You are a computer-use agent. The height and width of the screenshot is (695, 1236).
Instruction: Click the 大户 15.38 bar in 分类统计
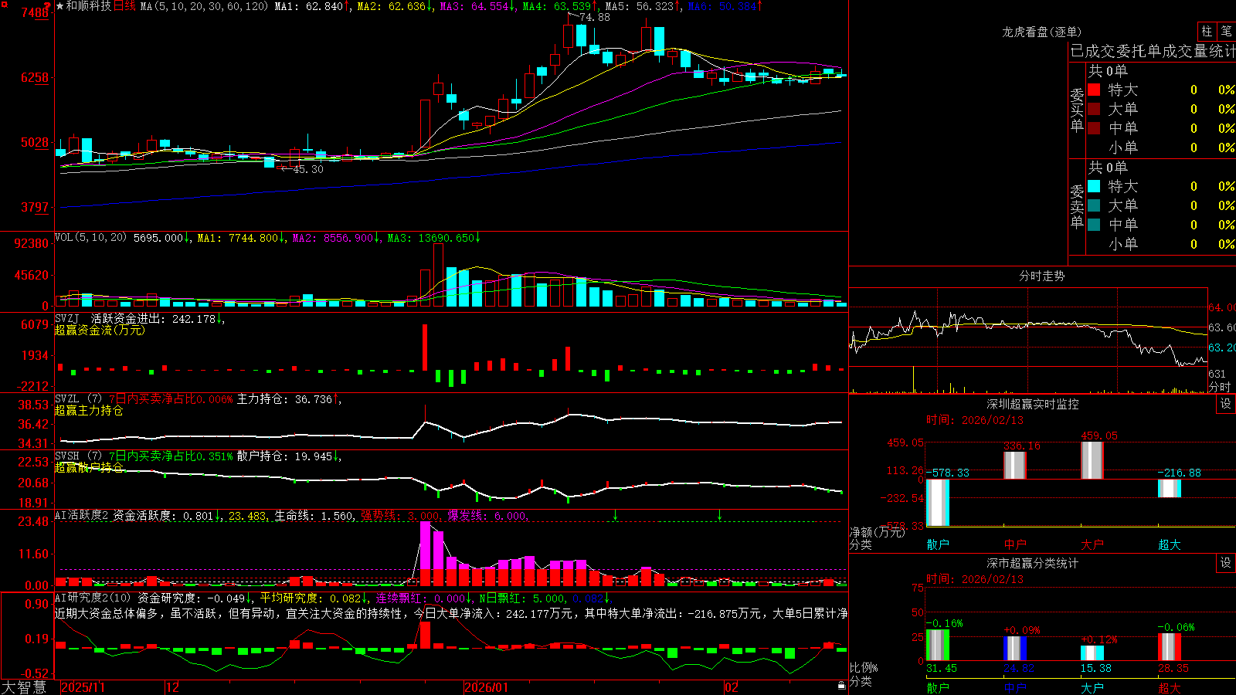coord(1092,653)
